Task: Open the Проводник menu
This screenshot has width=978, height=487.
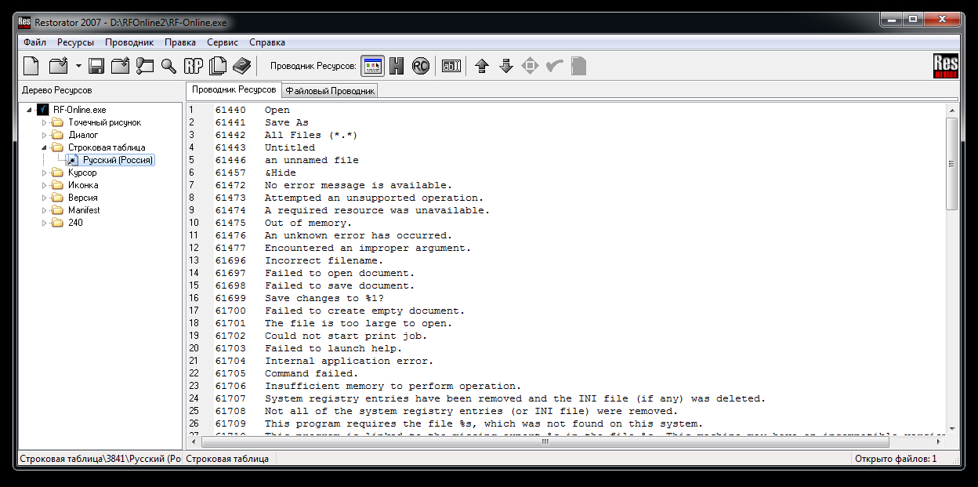Action: (129, 42)
